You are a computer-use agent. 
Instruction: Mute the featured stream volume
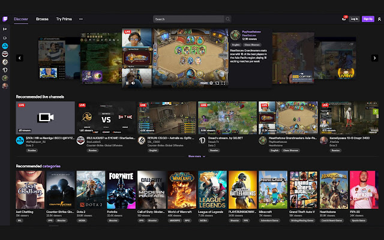point(133,83)
